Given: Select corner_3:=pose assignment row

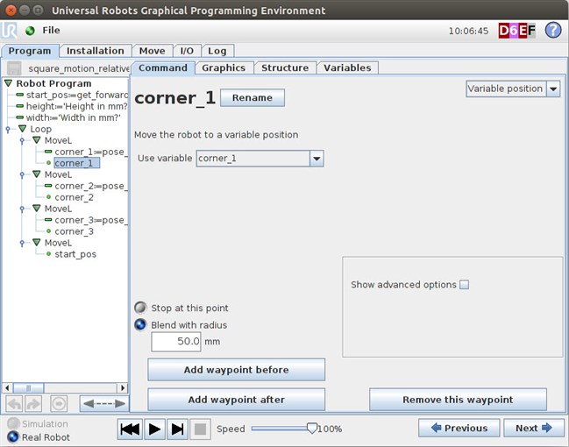Looking at the screenshot, I should pyautogui.click(x=86, y=220).
